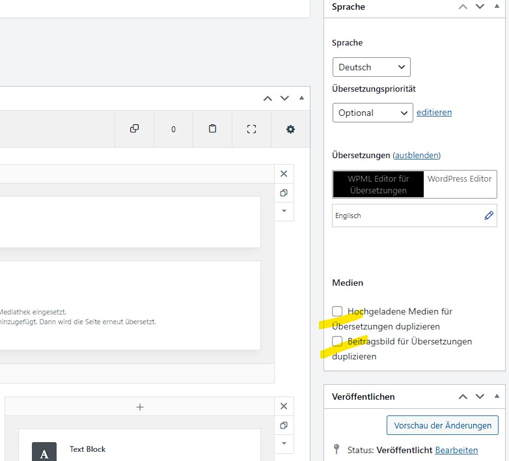509x461 pixels.
Task: Move the Veröffentlichen panel up
Action: (463, 397)
